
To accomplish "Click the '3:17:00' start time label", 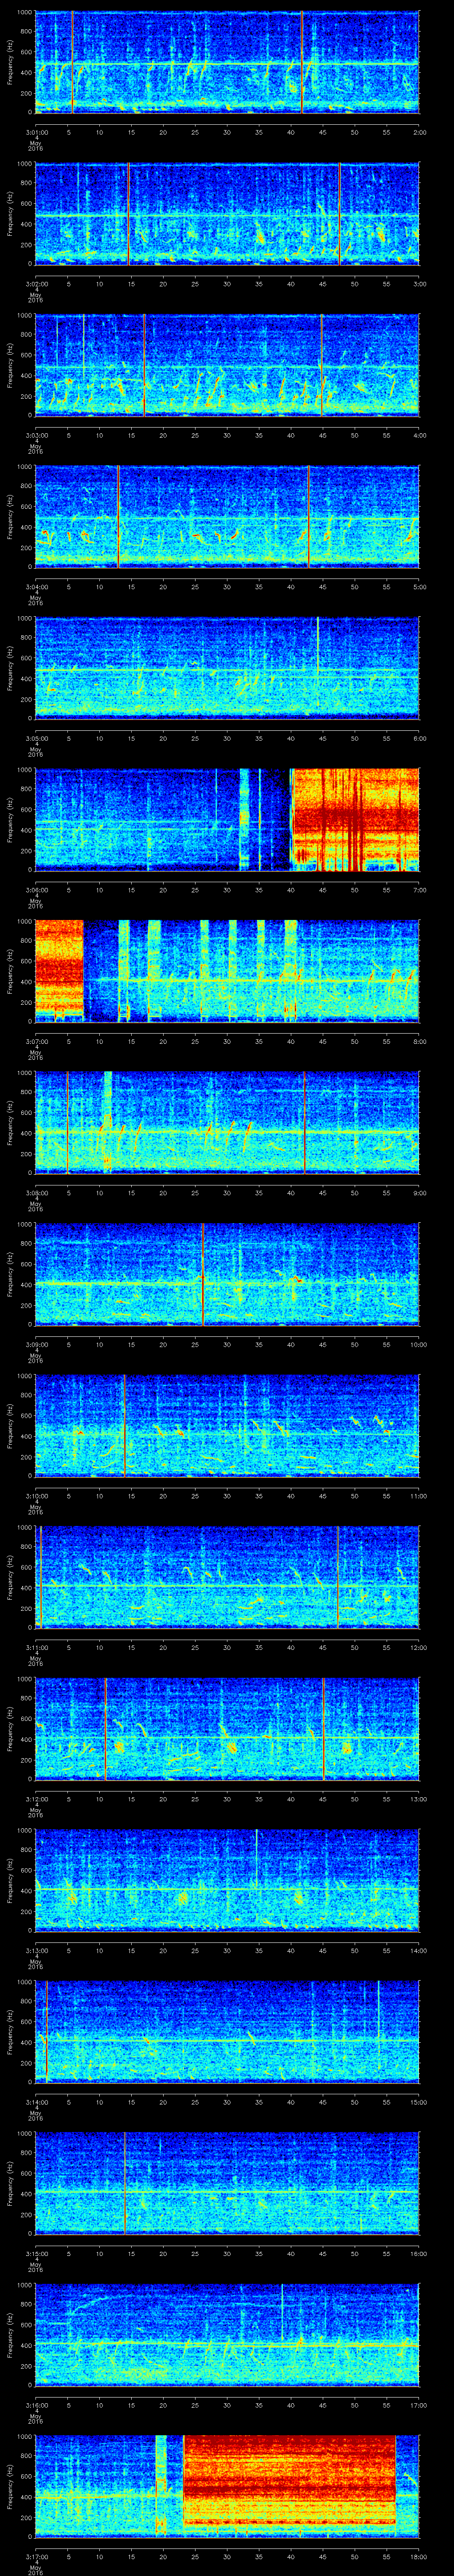I will click(36, 2556).
